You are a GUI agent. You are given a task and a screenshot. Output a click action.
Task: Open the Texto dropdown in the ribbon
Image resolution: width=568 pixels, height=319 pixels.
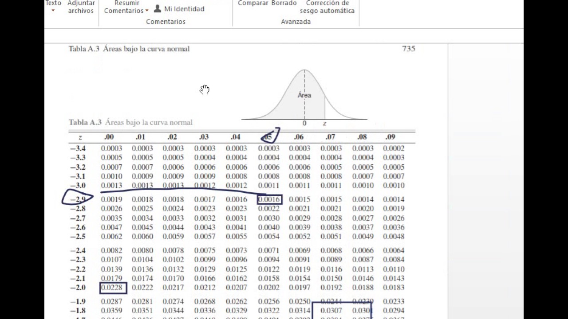click(53, 6)
